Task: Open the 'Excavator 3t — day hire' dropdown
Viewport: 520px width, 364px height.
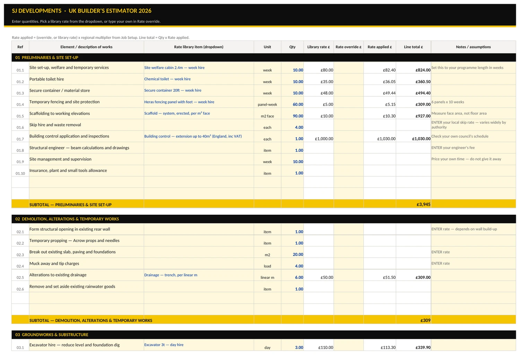Action: click(x=199, y=345)
